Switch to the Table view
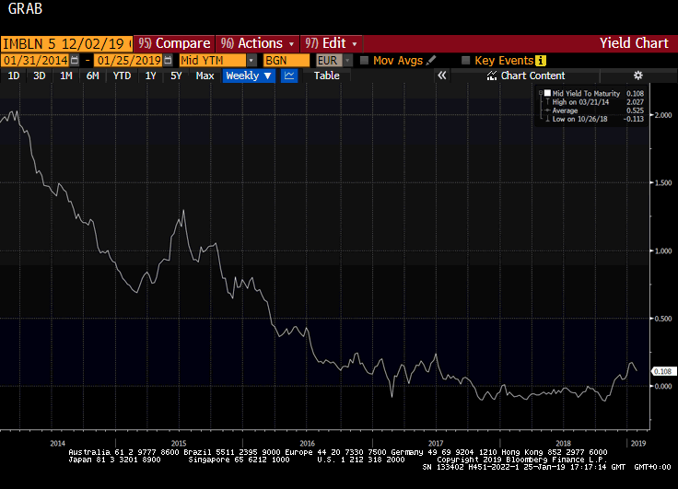The image size is (678, 489). [x=326, y=76]
